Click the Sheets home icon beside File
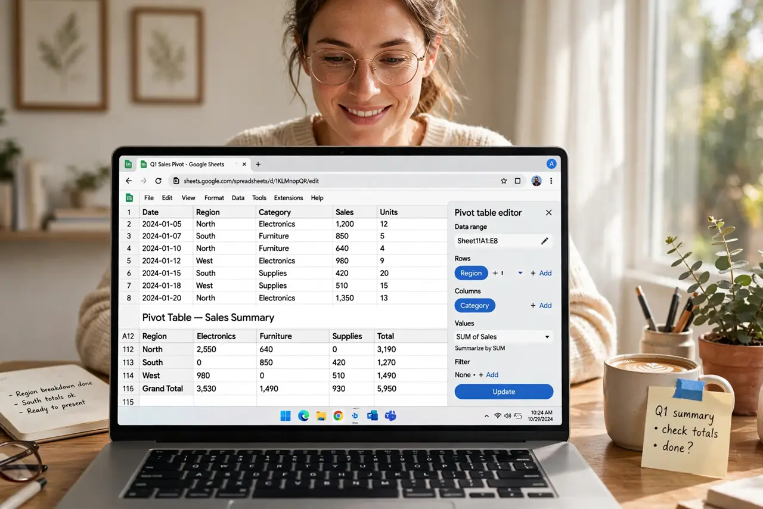 [x=129, y=198]
